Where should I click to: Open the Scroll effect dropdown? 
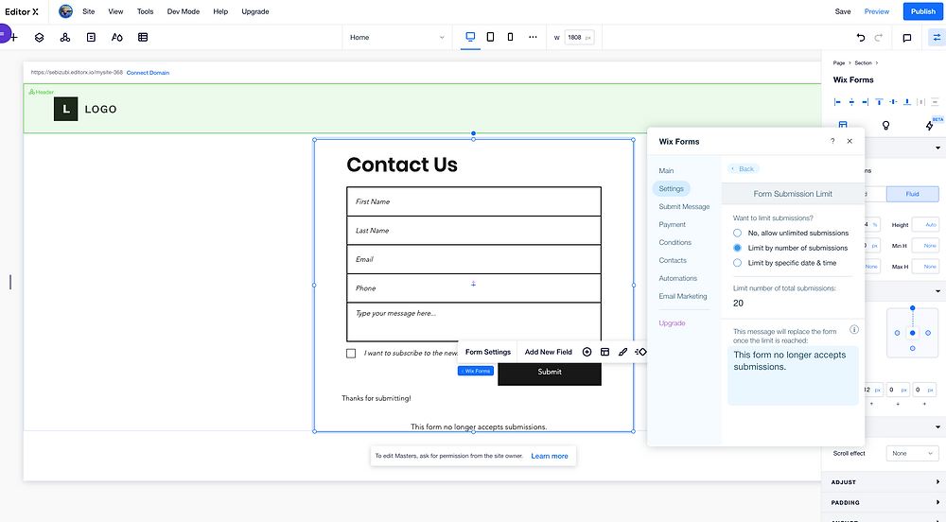pyautogui.click(x=912, y=453)
